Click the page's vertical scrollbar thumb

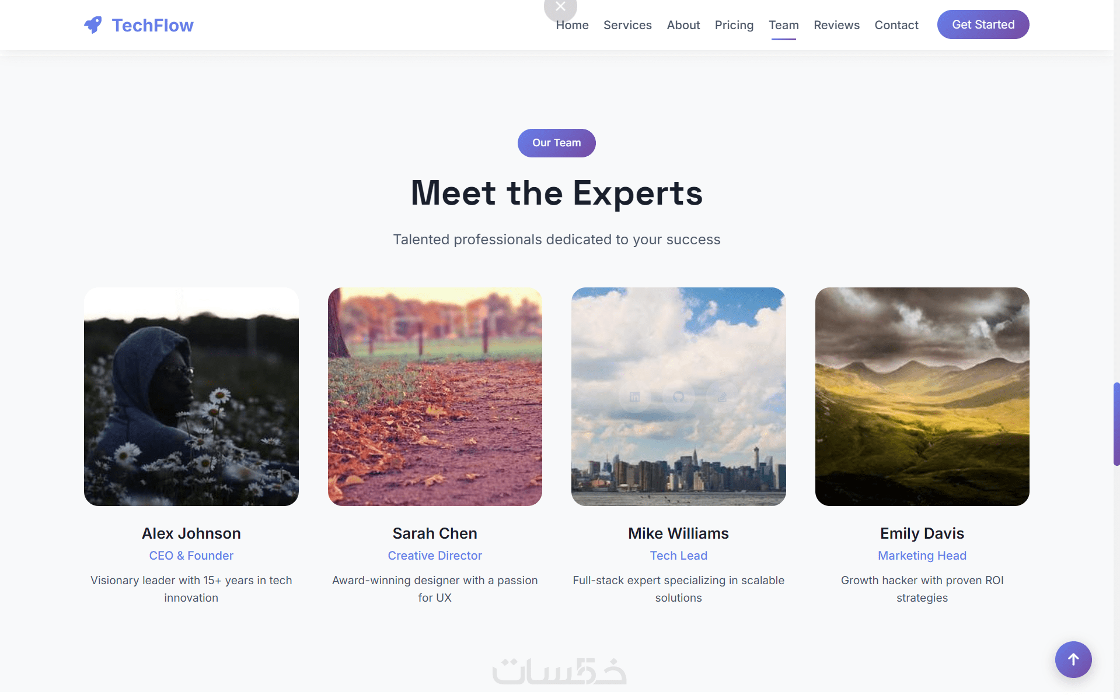tap(1116, 424)
